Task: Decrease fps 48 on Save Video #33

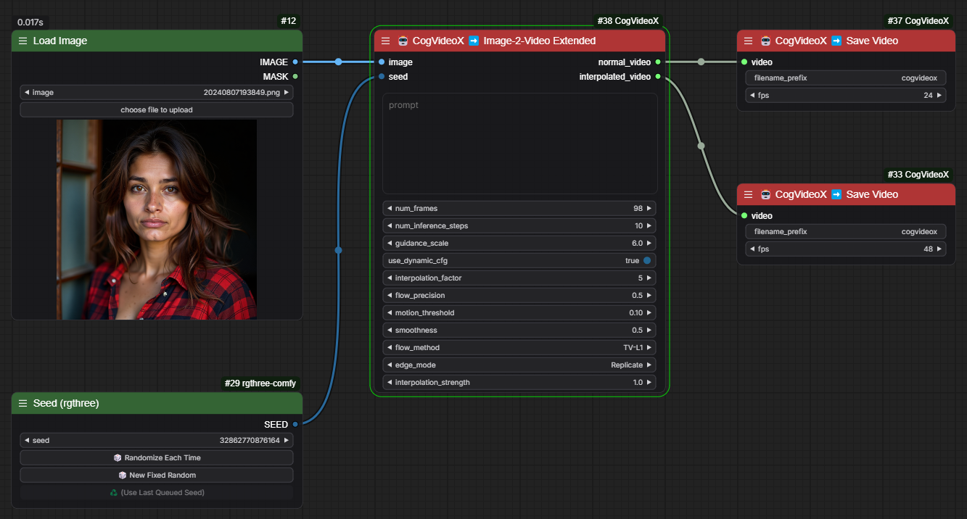Action: (752, 249)
